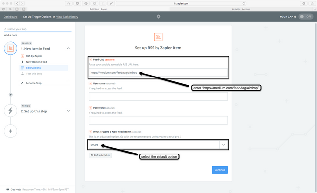The height and width of the screenshot is (193, 317).
Task: Select RSS by Zapier in sidebar
Action: [34, 56]
